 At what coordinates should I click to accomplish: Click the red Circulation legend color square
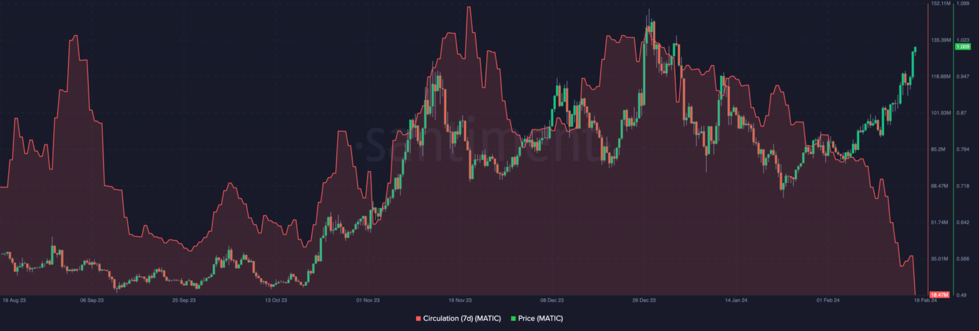[x=418, y=318]
